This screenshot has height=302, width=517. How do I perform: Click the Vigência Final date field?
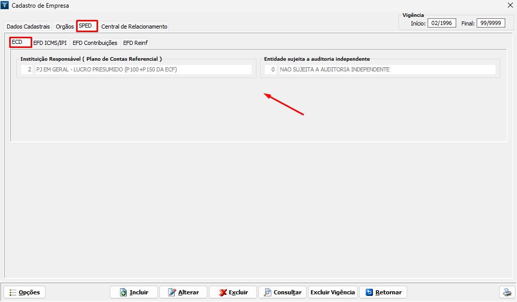[490, 23]
